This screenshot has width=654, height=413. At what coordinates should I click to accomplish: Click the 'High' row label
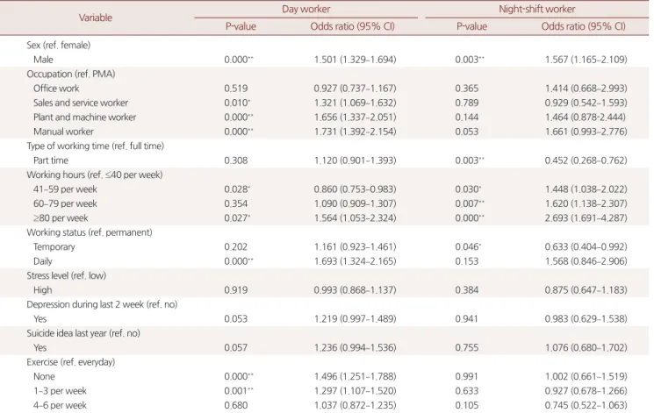point(42,290)
